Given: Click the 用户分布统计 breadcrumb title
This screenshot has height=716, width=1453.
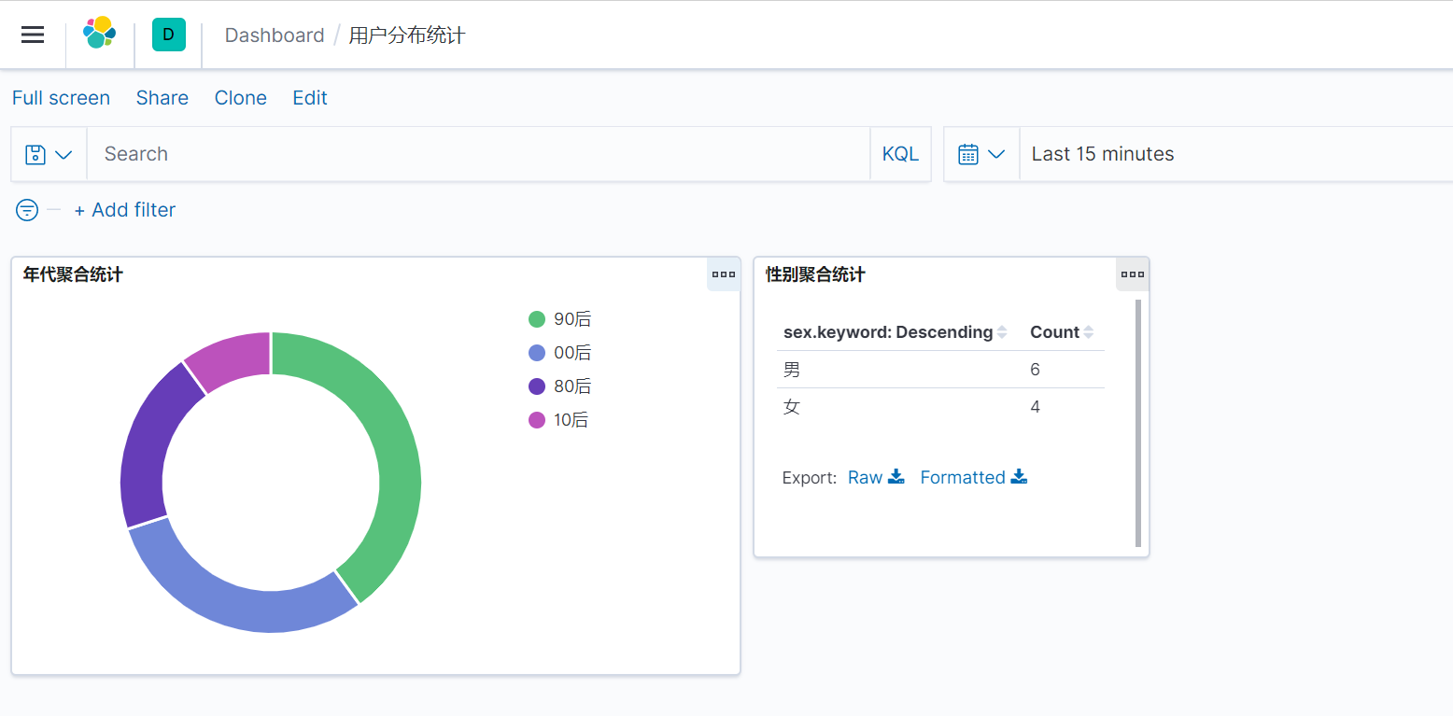Looking at the screenshot, I should point(407,35).
